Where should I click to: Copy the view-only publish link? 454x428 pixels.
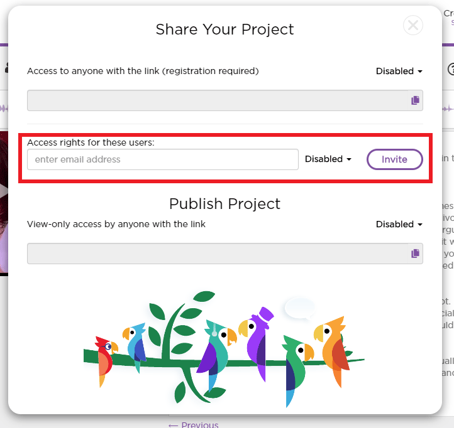click(415, 254)
